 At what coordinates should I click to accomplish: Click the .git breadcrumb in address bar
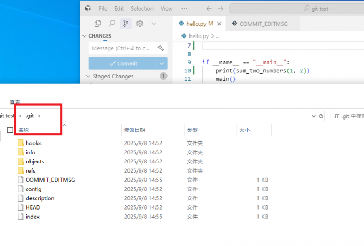pos(29,116)
